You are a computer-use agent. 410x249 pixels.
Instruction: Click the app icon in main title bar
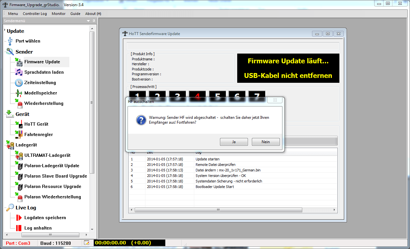click(x=5, y=5)
